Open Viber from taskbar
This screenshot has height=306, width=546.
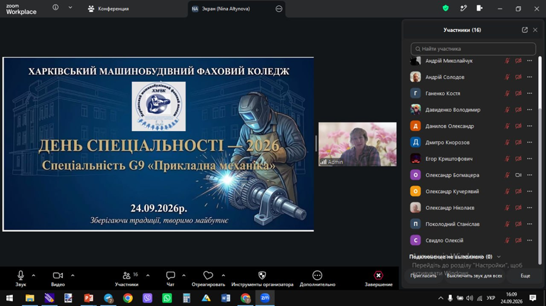(x=147, y=298)
